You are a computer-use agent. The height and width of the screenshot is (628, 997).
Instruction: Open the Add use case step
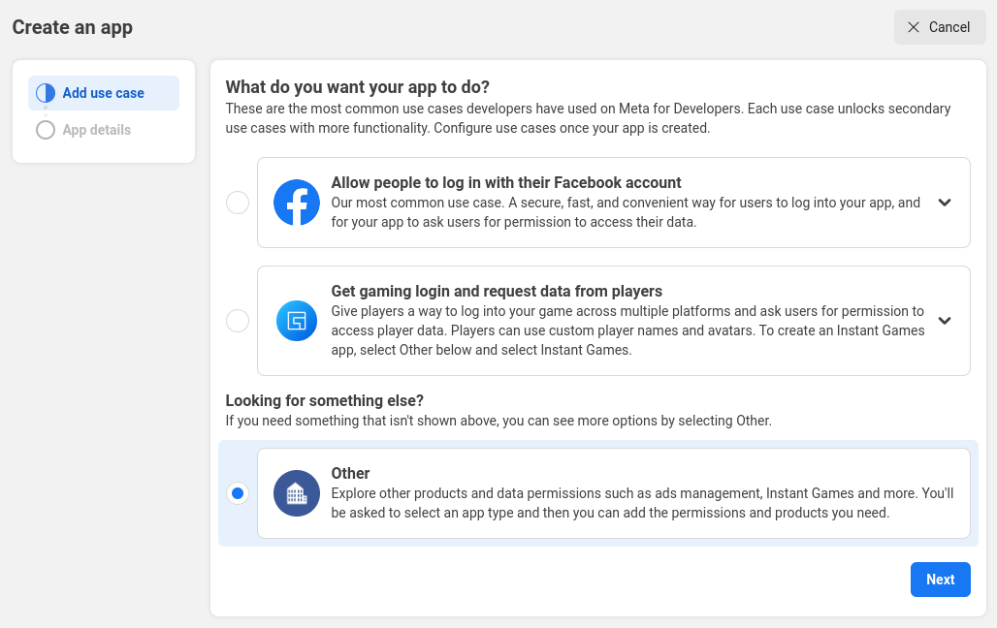pyautogui.click(x=104, y=92)
